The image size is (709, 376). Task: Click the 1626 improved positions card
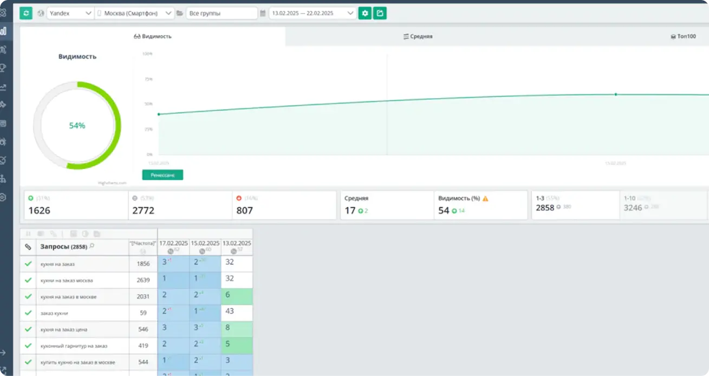pos(75,205)
